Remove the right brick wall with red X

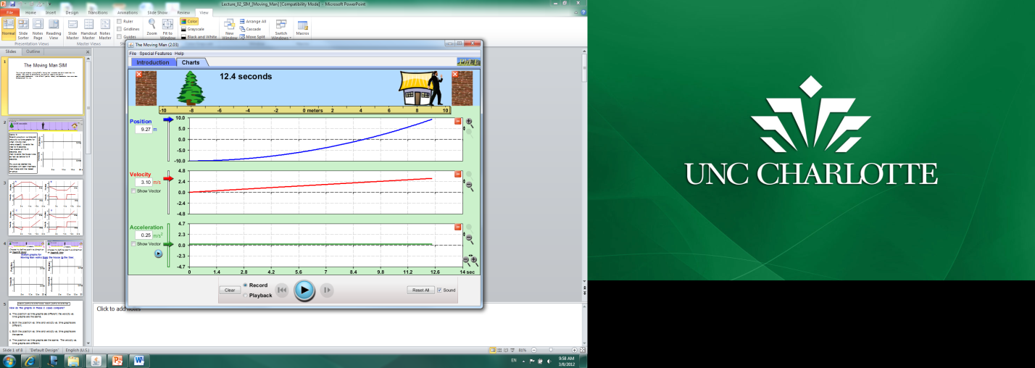click(455, 74)
